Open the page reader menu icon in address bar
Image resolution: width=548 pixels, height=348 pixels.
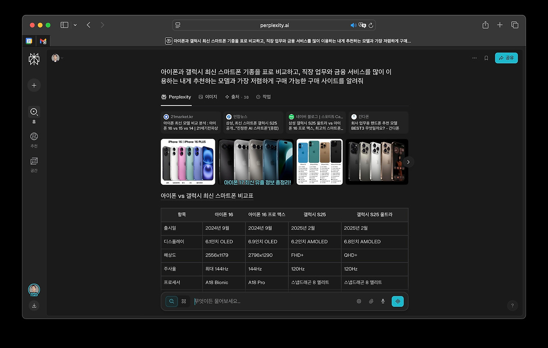pyautogui.click(x=178, y=25)
